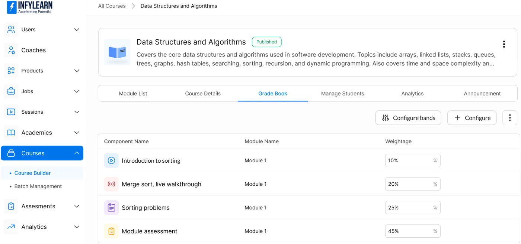Expand the Jobs menu chevron
The width and height of the screenshot is (521, 244).
(x=77, y=91)
